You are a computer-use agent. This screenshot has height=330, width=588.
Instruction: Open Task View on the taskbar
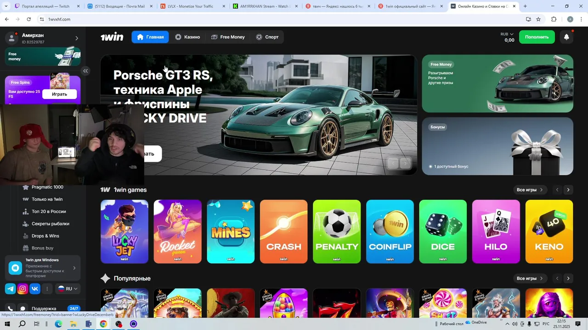(37, 324)
